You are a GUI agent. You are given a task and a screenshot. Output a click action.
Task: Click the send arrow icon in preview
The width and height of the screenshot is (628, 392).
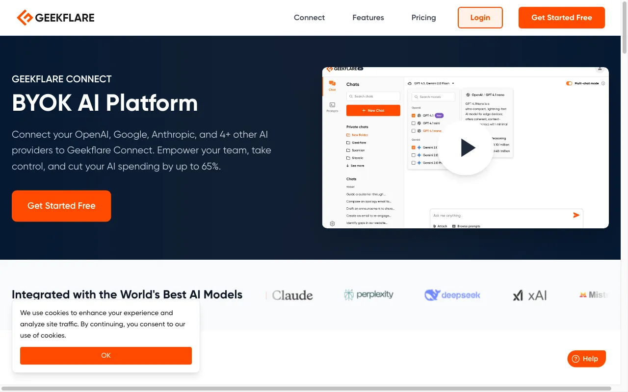click(576, 215)
